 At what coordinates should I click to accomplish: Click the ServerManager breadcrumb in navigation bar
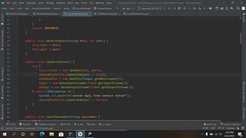pyautogui.click(x=81, y=8)
